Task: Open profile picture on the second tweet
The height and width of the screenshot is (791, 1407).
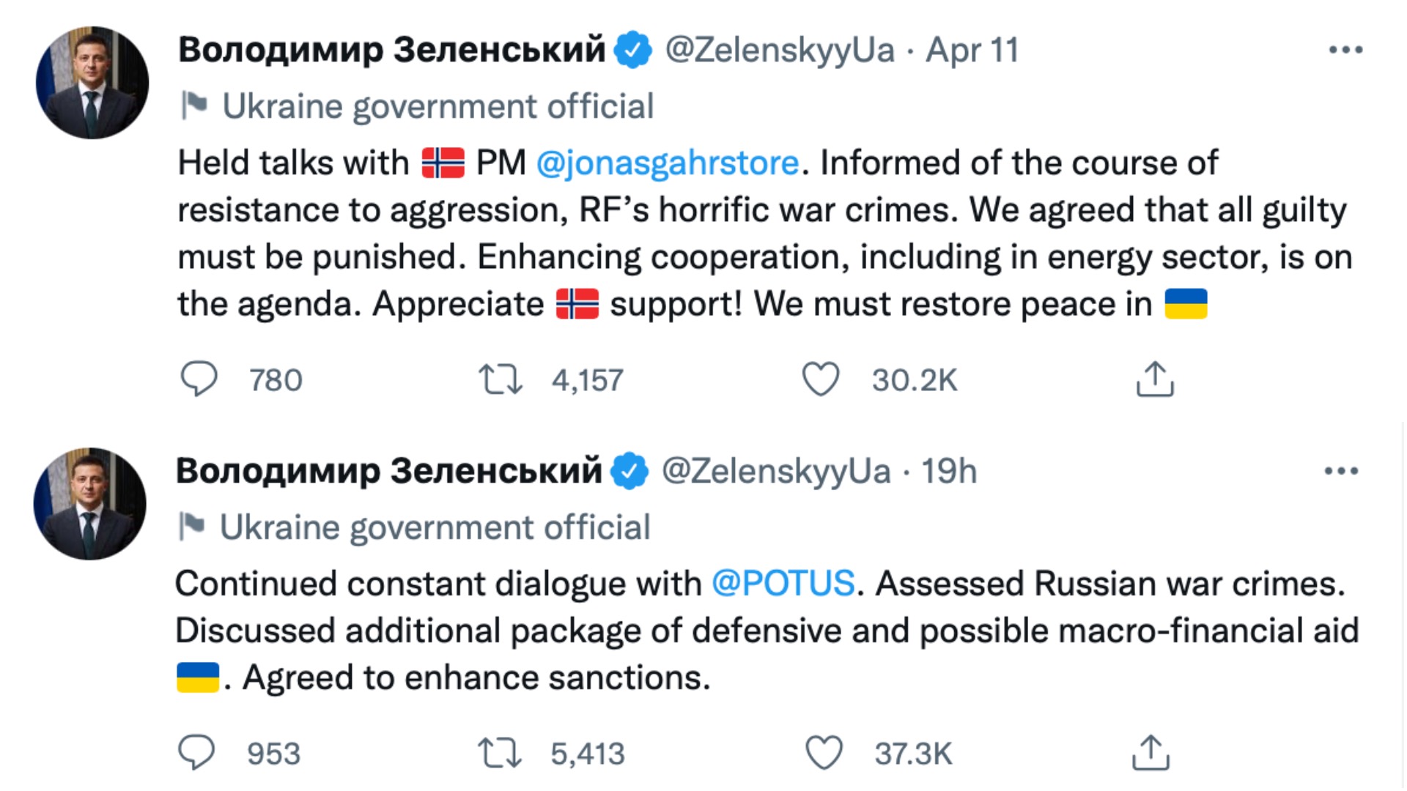Action: click(89, 504)
